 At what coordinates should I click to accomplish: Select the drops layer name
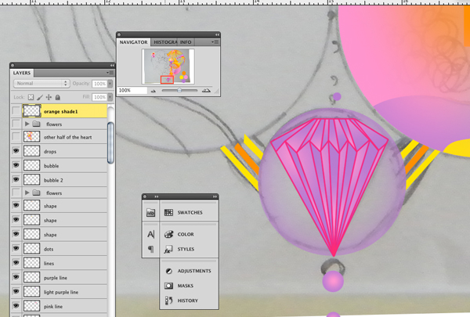(50, 152)
